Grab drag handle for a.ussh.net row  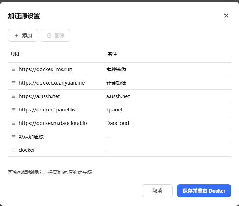13,96
